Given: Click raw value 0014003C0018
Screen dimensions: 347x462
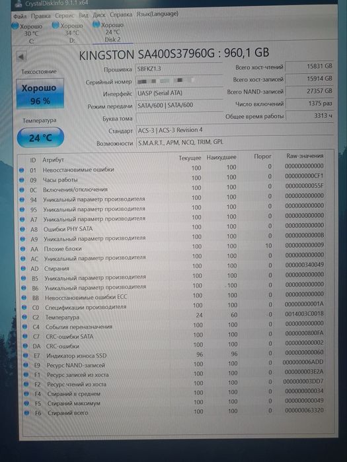Looking at the screenshot, I should tap(304, 313).
